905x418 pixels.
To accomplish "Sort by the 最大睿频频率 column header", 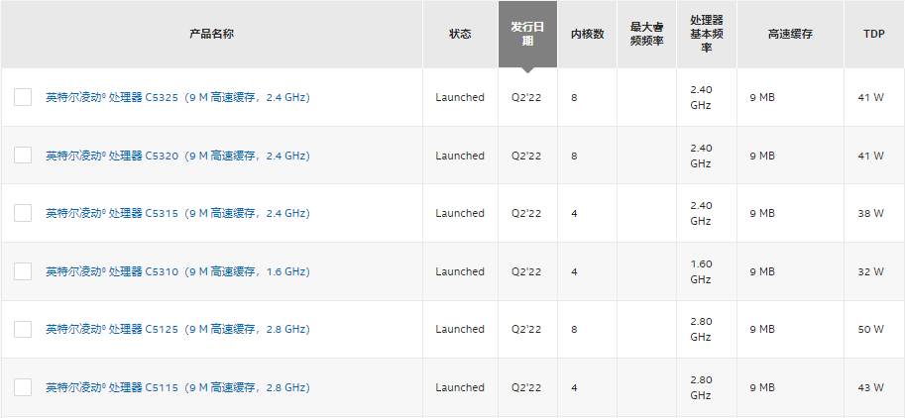I will (646, 34).
